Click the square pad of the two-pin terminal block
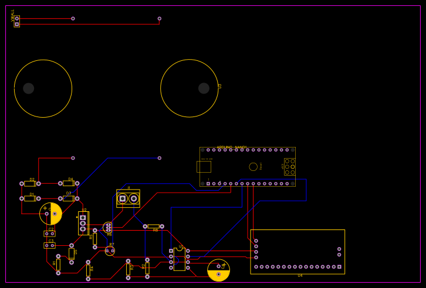 tap(123, 198)
